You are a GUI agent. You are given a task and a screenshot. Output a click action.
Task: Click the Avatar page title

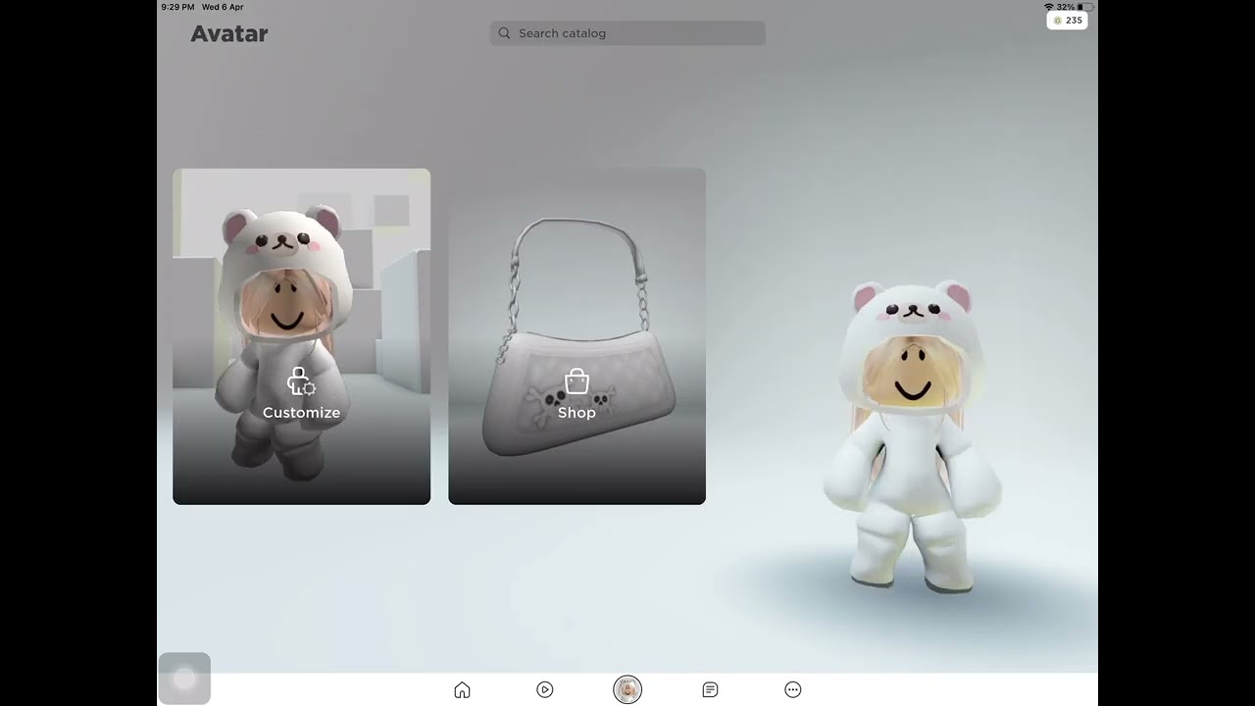click(x=229, y=33)
